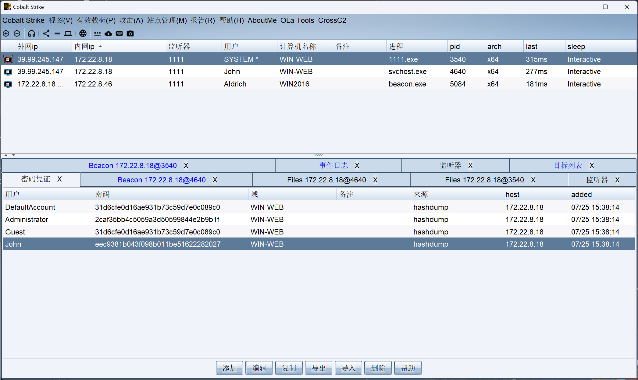Expand the top pane with the down arrow
Viewport: 638px width, 380px height.
(x=13, y=155)
